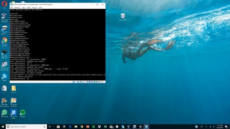
Task: Click the 'Type here to search' box
Action: click(x=26, y=126)
